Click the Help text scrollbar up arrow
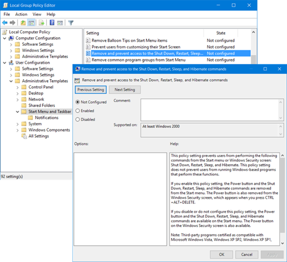287x262 pixels. tap(282, 156)
